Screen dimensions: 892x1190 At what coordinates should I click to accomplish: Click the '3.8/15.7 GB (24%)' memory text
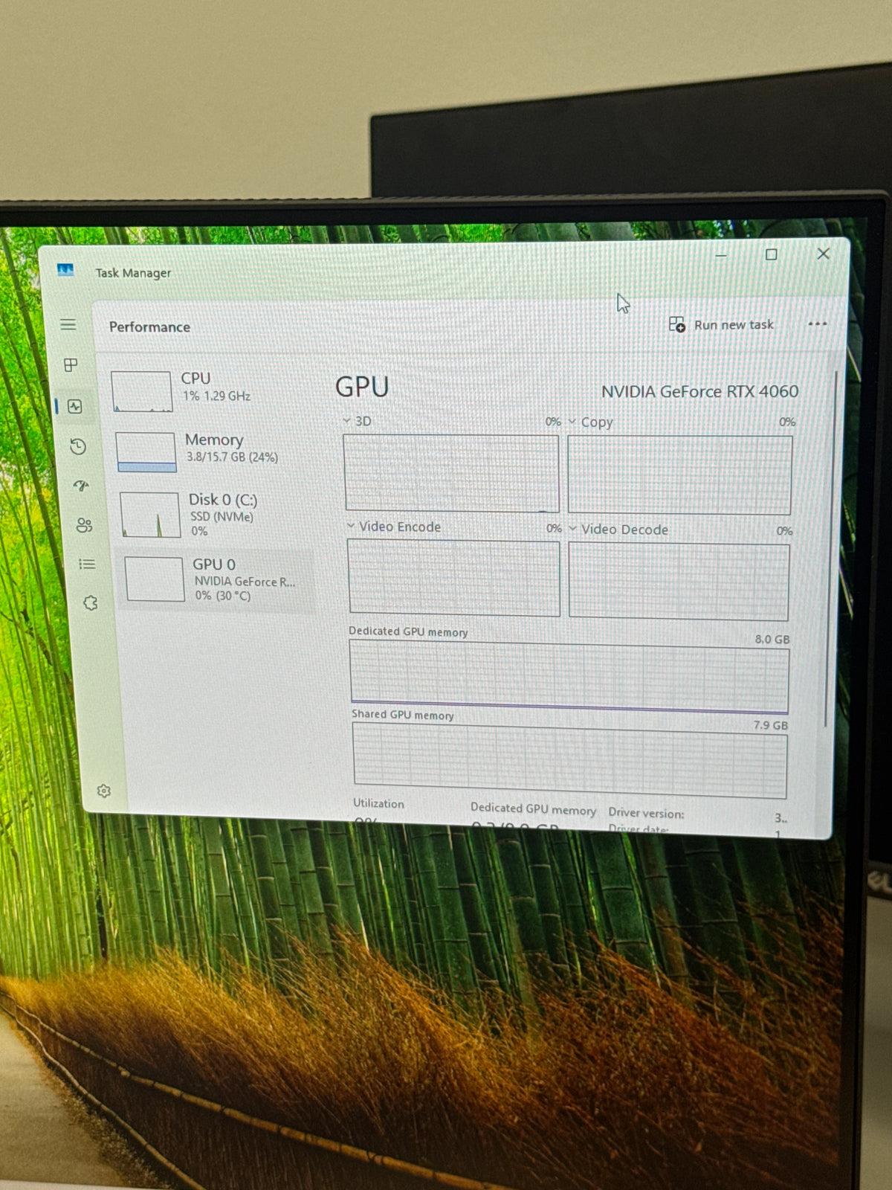click(232, 457)
